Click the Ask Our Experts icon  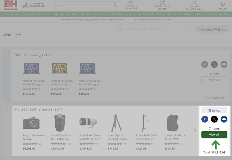[x=25, y=5]
